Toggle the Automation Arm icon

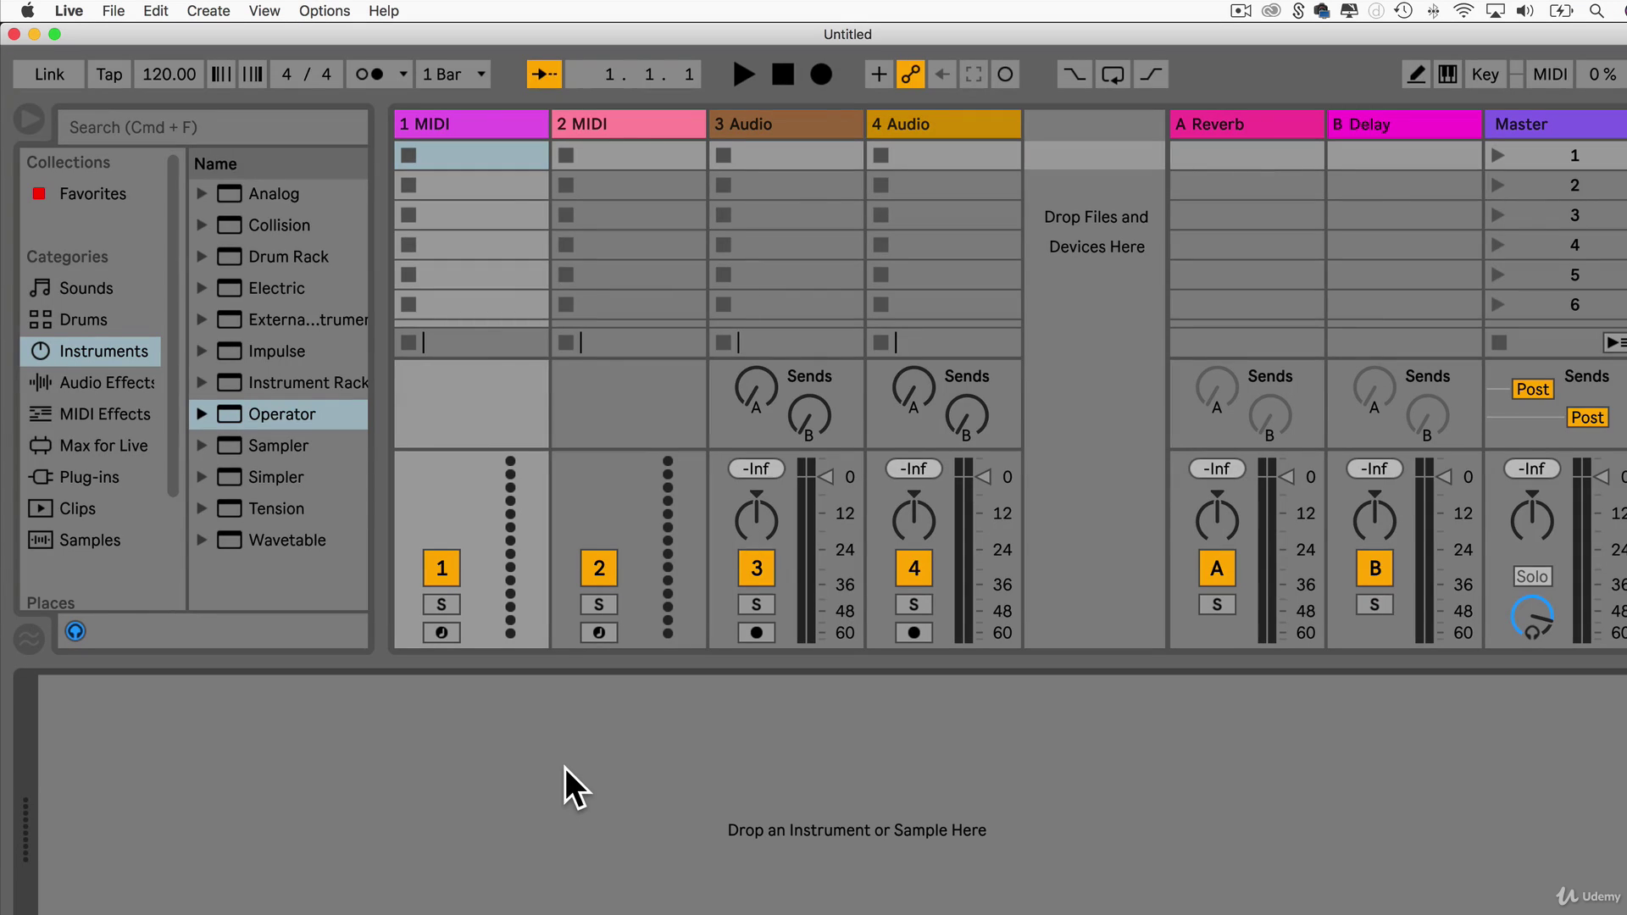tap(911, 75)
